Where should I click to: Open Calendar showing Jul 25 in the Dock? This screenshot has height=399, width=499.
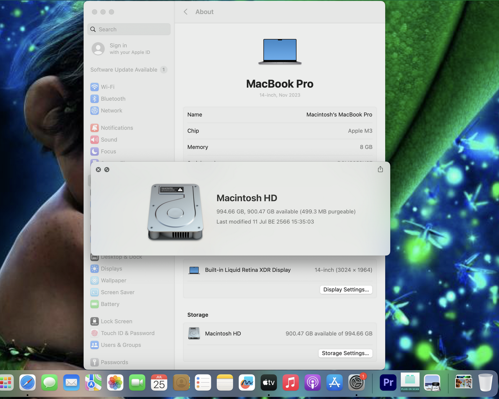pyautogui.click(x=159, y=383)
